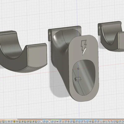Click the horizontal scrollbar above the timeline

point(71,119)
